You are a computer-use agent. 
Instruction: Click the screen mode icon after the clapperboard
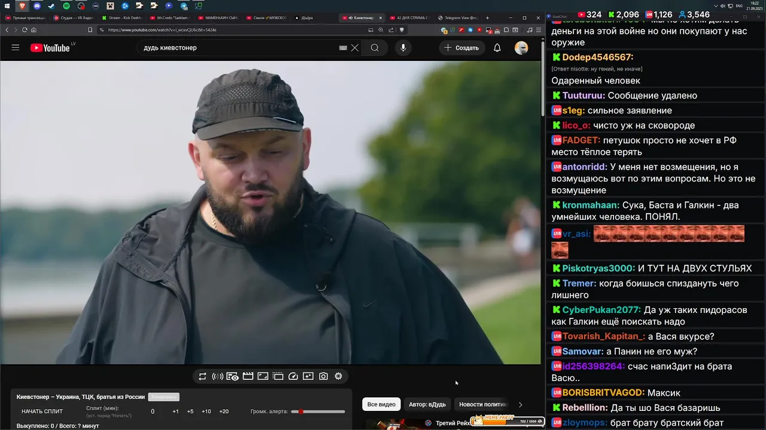click(x=263, y=376)
